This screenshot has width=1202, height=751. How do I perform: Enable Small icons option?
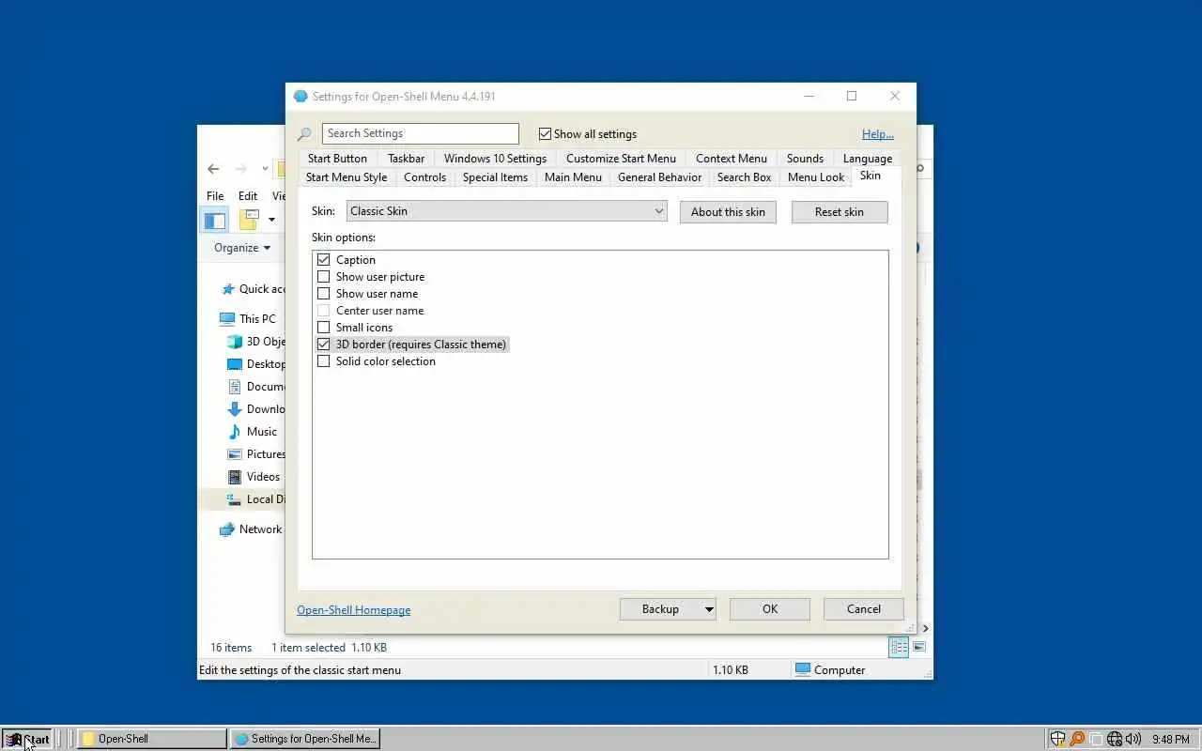[x=324, y=328]
